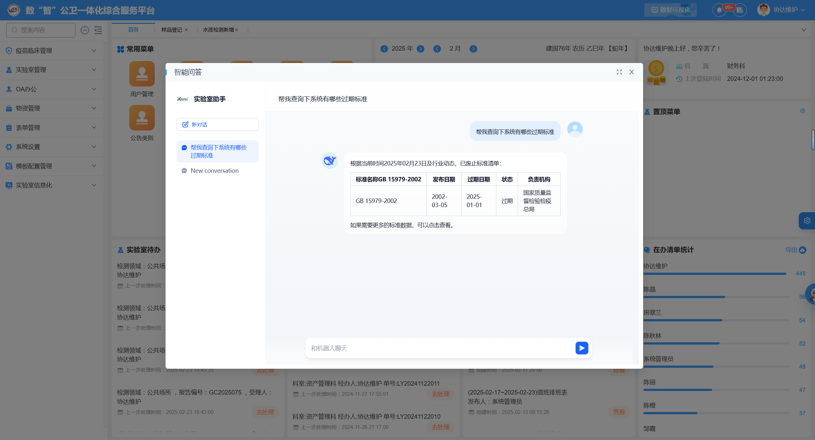815x440 pixels.
Task: Focus the 和机器人聊天 chat input field
Action: click(439, 348)
